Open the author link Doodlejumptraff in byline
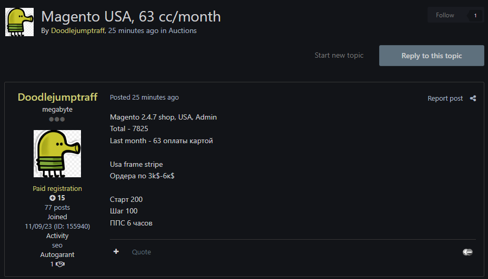The height and width of the screenshot is (279, 488). pos(78,30)
